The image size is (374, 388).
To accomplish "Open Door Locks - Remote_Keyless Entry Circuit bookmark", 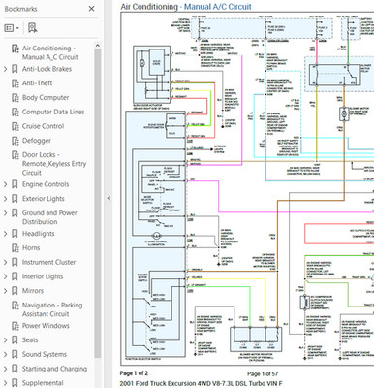I will tap(54, 164).
